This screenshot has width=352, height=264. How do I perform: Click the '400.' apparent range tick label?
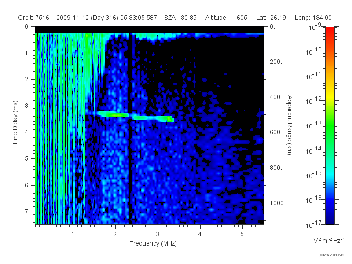click(x=276, y=97)
